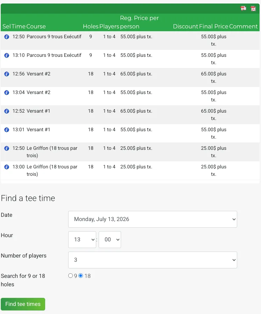Select the 18 holes radio button
This screenshot has width=261, height=314.
[80, 276]
